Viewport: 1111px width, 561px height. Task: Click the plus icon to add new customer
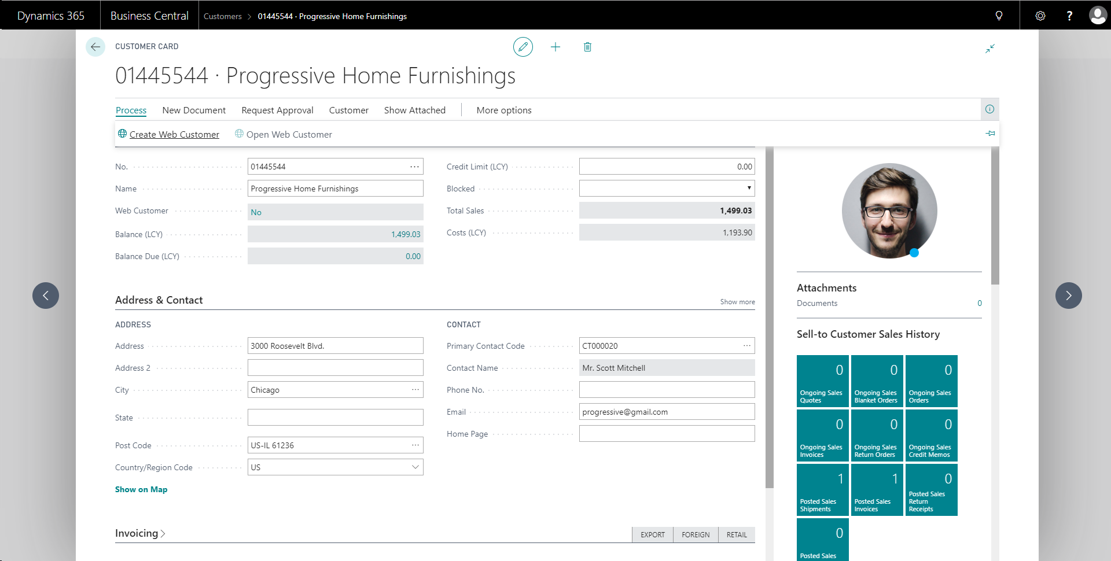click(x=555, y=47)
